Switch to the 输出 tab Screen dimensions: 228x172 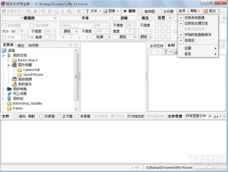[21, 45]
